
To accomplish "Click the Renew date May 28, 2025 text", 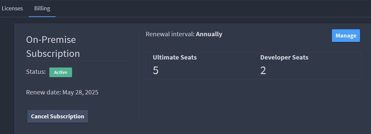I will pyautogui.click(x=62, y=92).
